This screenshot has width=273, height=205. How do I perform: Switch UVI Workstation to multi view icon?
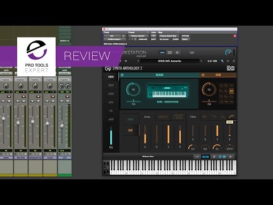170,52
